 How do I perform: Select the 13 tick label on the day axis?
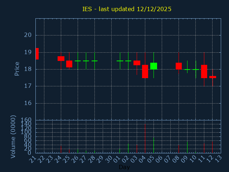(218, 158)
